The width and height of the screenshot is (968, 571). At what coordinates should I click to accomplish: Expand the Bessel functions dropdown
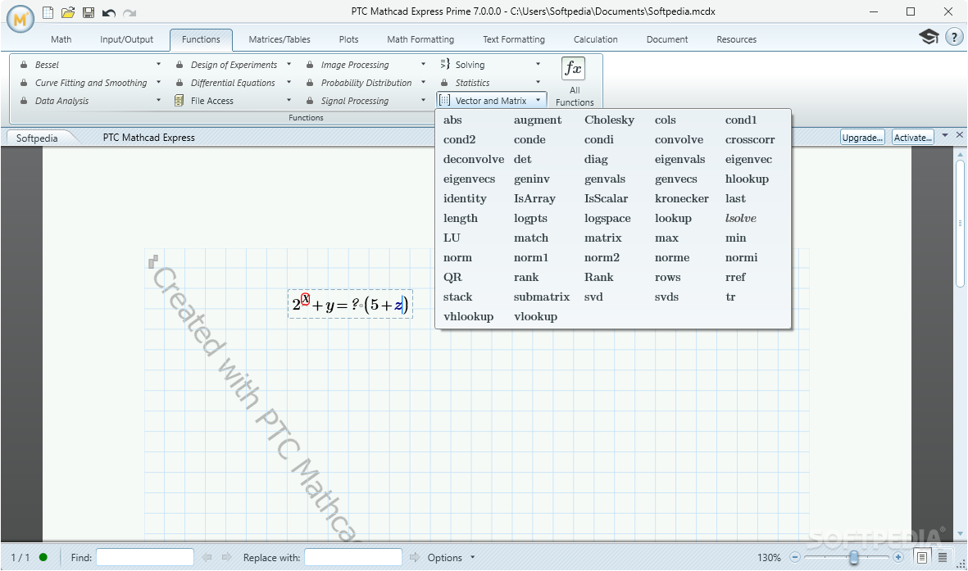[x=159, y=64]
